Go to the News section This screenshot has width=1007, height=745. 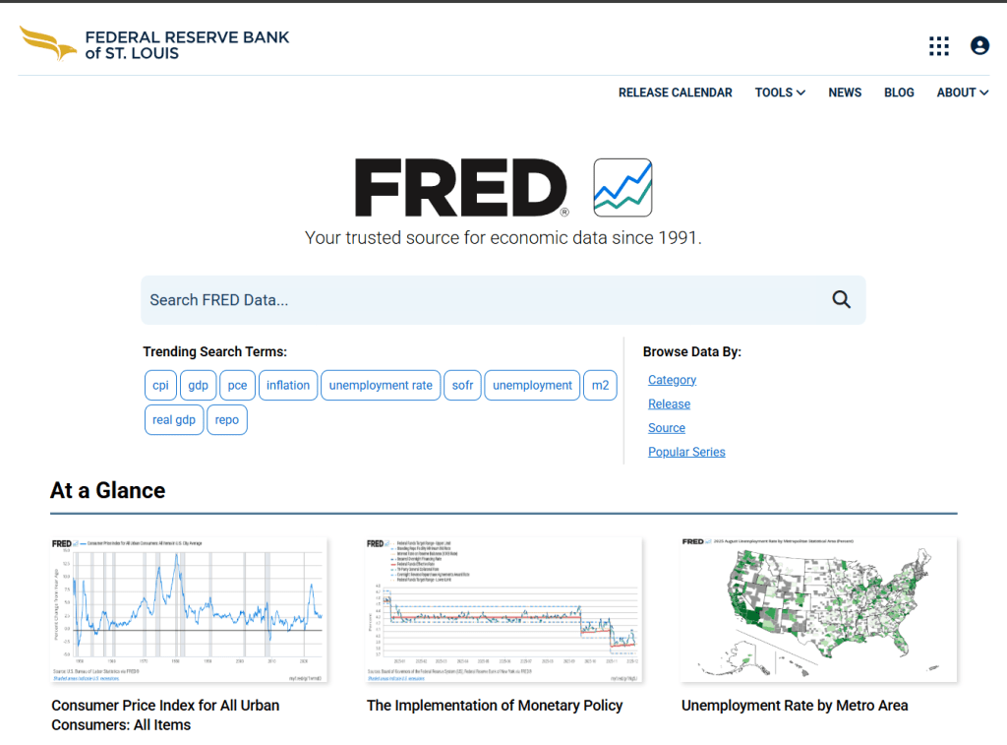(845, 93)
